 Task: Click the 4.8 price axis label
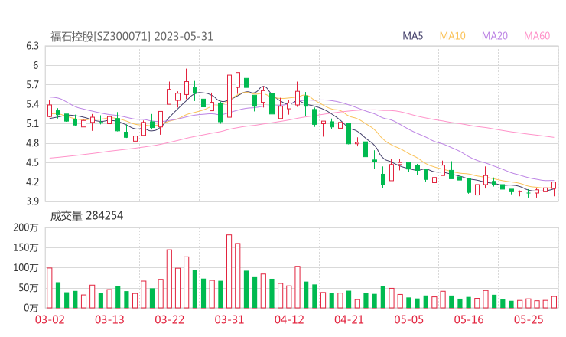point(32,143)
